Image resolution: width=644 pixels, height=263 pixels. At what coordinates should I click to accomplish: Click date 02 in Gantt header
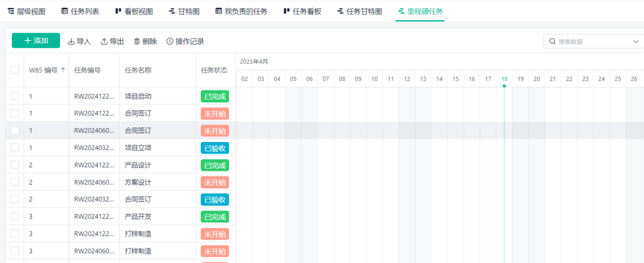(x=244, y=79)
